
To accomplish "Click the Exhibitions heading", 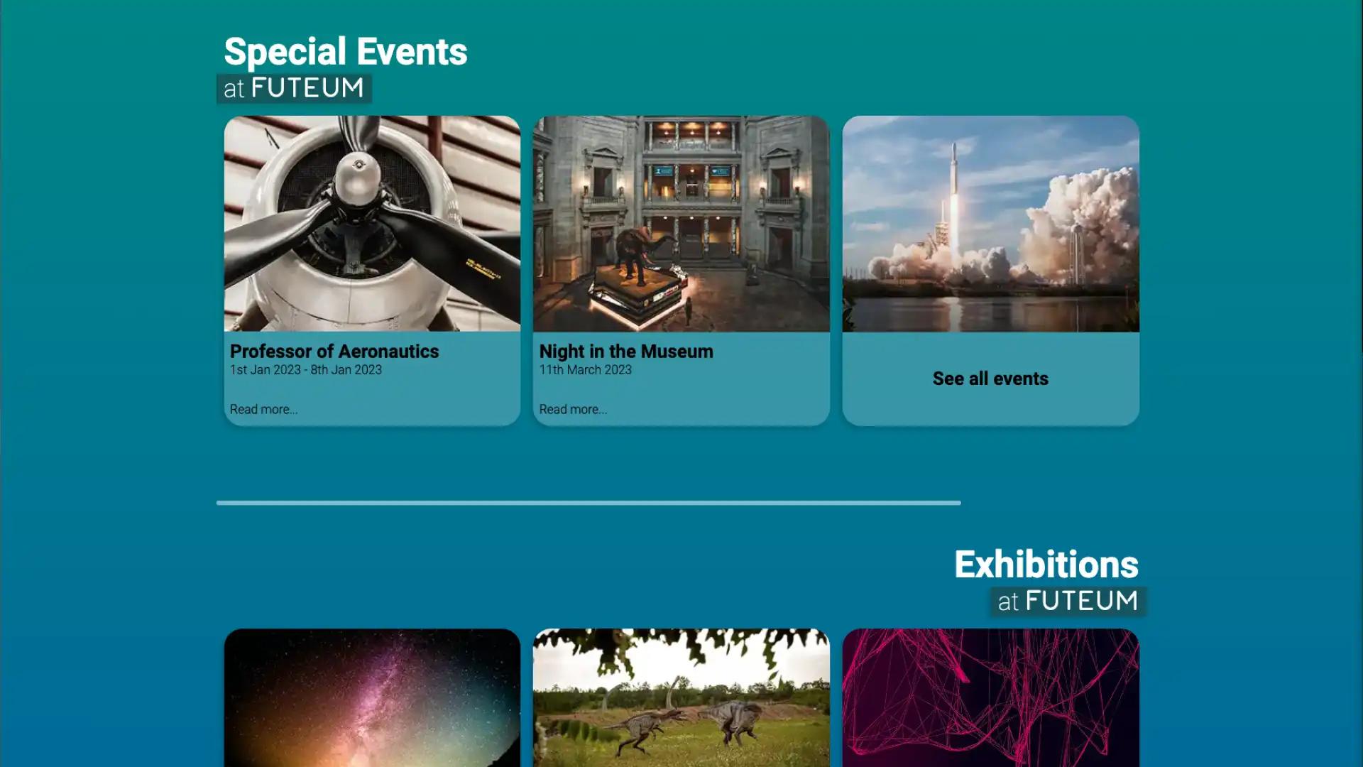I will [1046, 565].
